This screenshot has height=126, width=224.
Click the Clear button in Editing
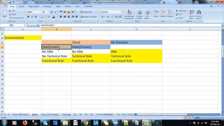[180, 18]
